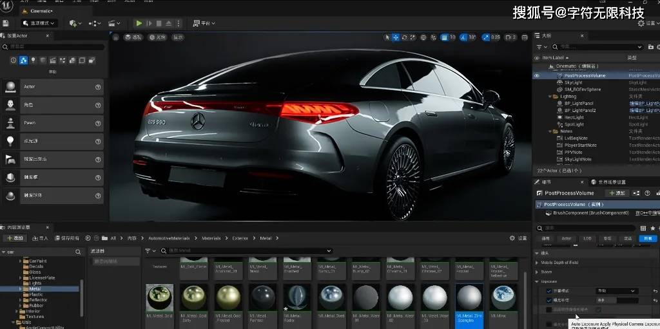660x329 pixels.
Task: Choose the Translate move gizmo tool
Action: click(x=396, y=37)
